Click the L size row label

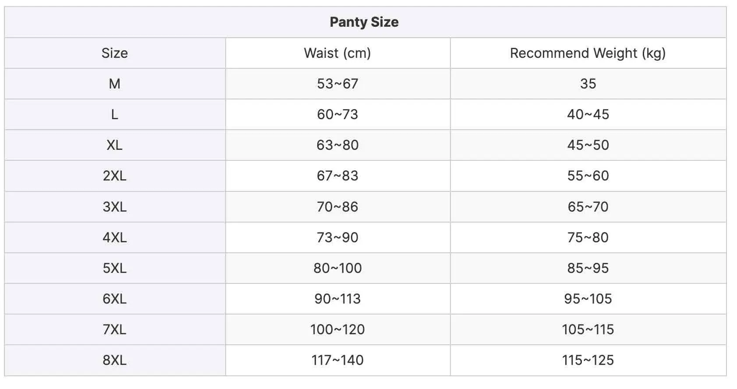pyautogui.click(x=115, y=114)
